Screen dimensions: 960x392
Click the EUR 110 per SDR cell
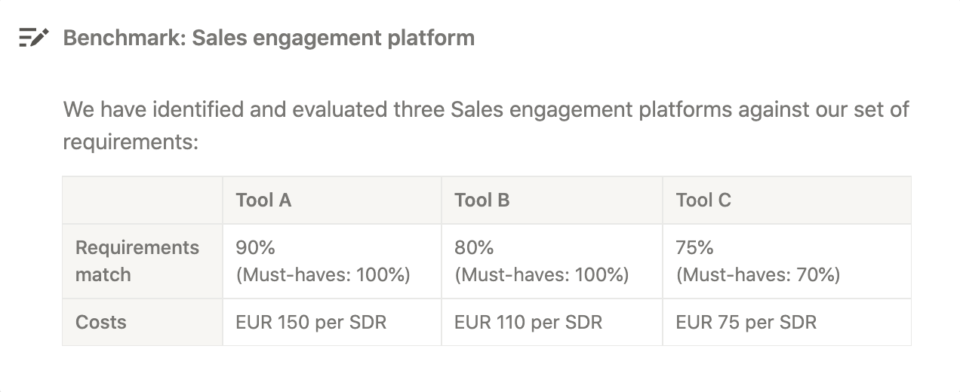click(528, 322)
